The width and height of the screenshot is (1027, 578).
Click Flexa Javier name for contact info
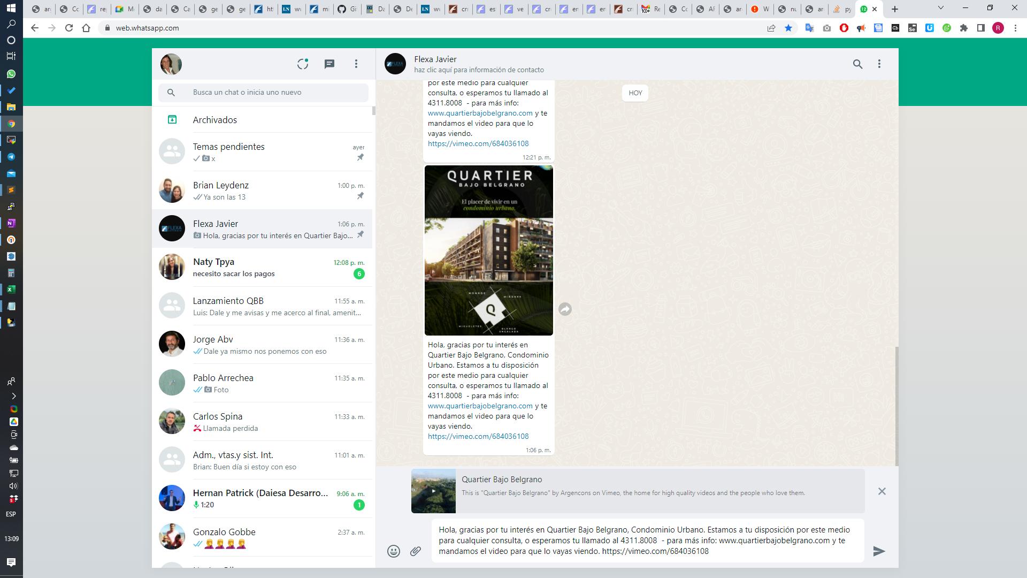[x=435, y=59]
